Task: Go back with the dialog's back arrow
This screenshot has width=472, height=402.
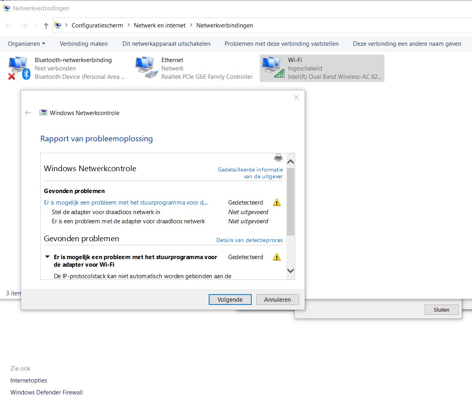Action: pyautogui.click(x=28, y=113)
